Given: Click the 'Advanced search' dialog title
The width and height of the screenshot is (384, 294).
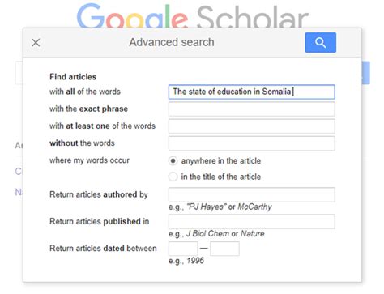Looking at the screenshot, I should pyautogui.click(x=172, y=42).
